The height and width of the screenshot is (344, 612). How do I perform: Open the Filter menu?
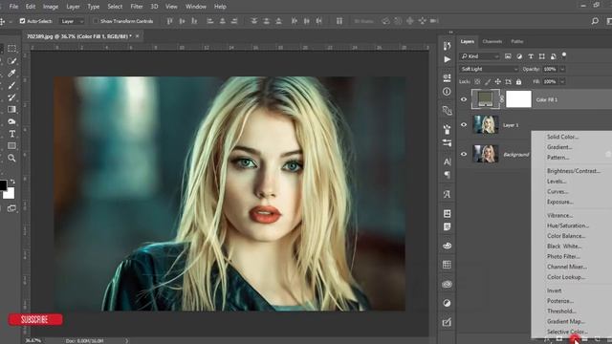[137, 7]
